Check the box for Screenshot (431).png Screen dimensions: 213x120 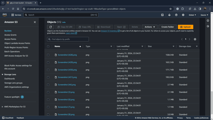click(48, 77)
